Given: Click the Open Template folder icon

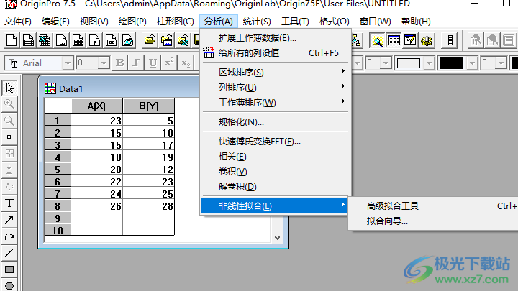Looking at the screenshot, I should [x=166, y=40].
